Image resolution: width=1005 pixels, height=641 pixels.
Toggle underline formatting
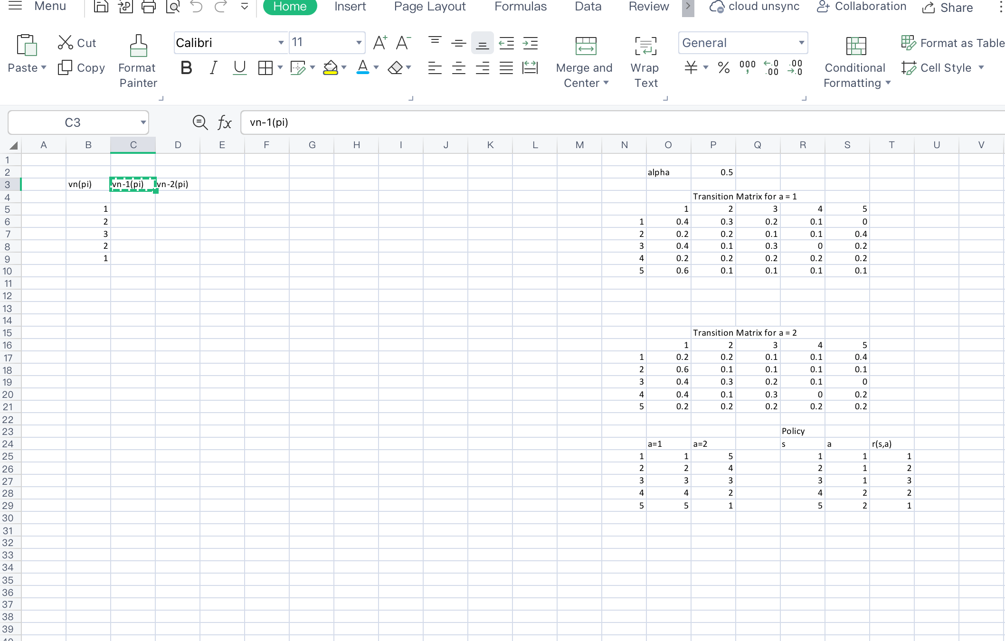(x=240, y=68)
